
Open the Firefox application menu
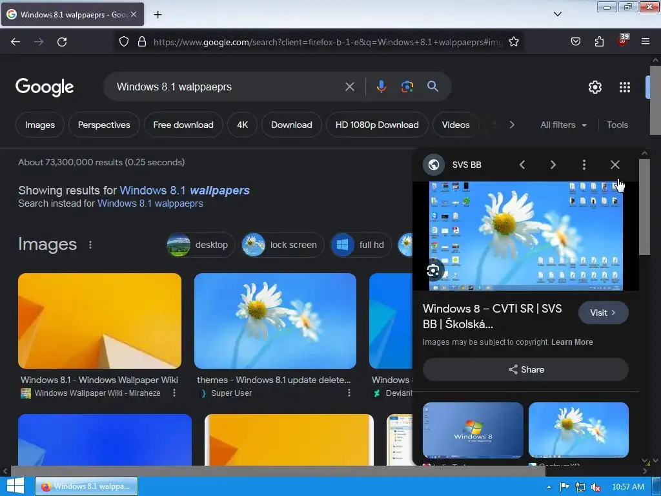click(646, 42)
